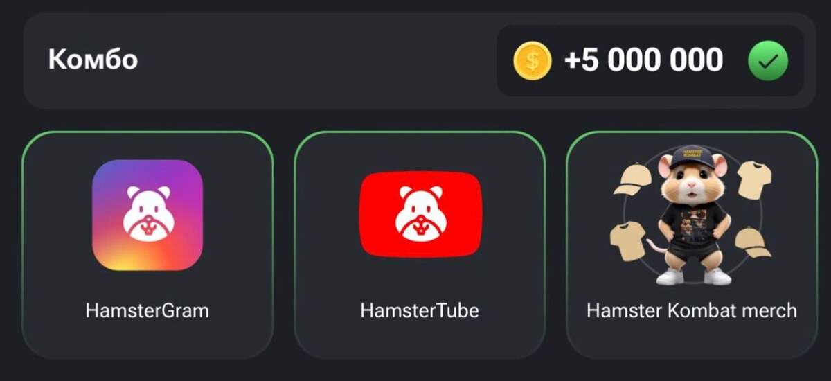Tap the hamster's white sneakers
Image resolution: width=831 pixels, height=381 pixels.
tap(692, 276)
